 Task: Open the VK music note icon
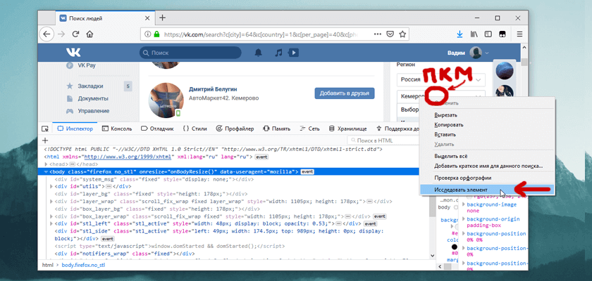point(278,53)
